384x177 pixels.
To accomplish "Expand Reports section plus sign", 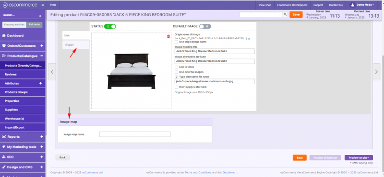I will click(42, 137).
